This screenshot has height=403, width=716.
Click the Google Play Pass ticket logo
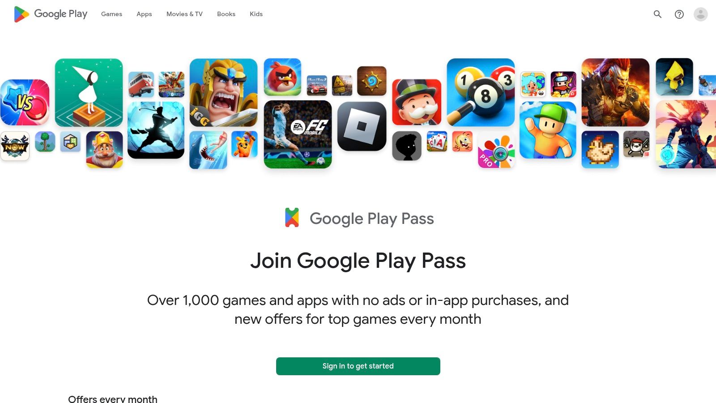(292, 218)
